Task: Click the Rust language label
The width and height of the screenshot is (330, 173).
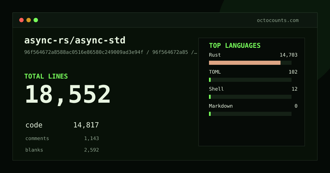Action: [215, 55]
